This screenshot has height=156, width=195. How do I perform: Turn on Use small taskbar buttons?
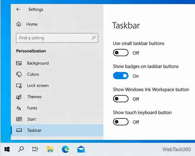[121, 53]
